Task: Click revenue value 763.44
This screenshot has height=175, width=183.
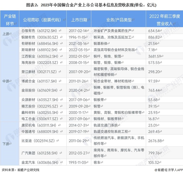Action: click(154, 90)
